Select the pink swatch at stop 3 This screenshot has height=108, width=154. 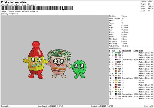116,57
